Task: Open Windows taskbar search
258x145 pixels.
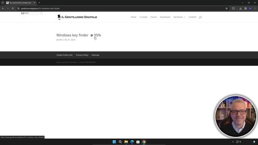Action: click(x=120, y=142)
